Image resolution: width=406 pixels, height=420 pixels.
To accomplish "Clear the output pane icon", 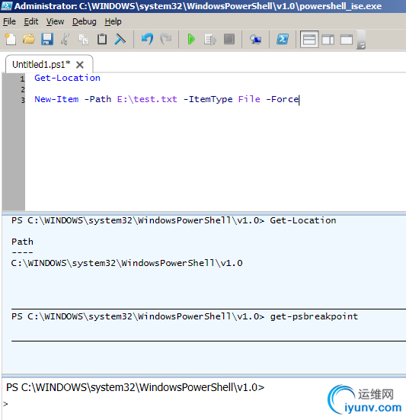I will (120, 40).
